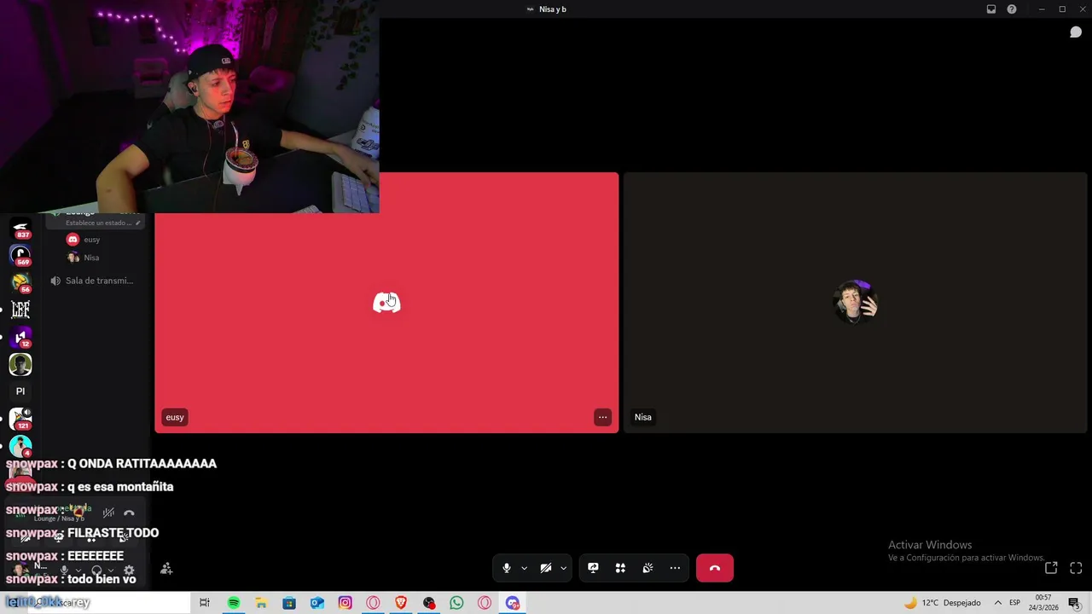Open purple server with 12 badge
The image size is (1092, 614).
[20, 337]
